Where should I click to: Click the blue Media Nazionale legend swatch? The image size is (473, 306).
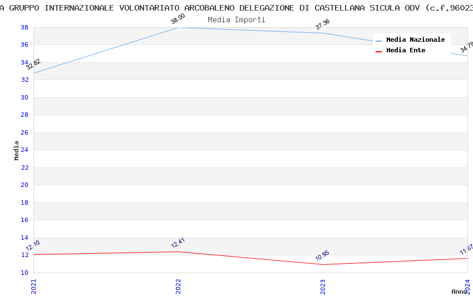tap(378, 41)
